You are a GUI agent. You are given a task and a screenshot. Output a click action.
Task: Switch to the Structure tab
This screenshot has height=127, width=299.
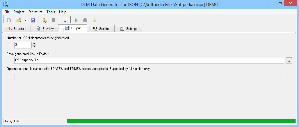(x=17, y=28)
